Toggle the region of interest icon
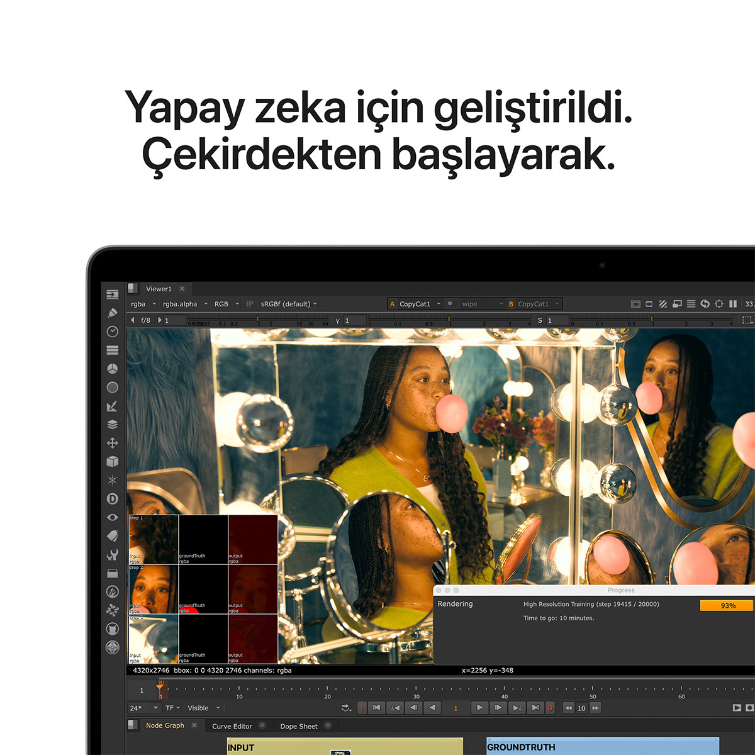 point(747,320)
